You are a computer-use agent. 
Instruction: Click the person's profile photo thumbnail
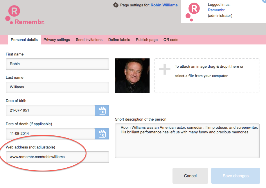point(132,76)
